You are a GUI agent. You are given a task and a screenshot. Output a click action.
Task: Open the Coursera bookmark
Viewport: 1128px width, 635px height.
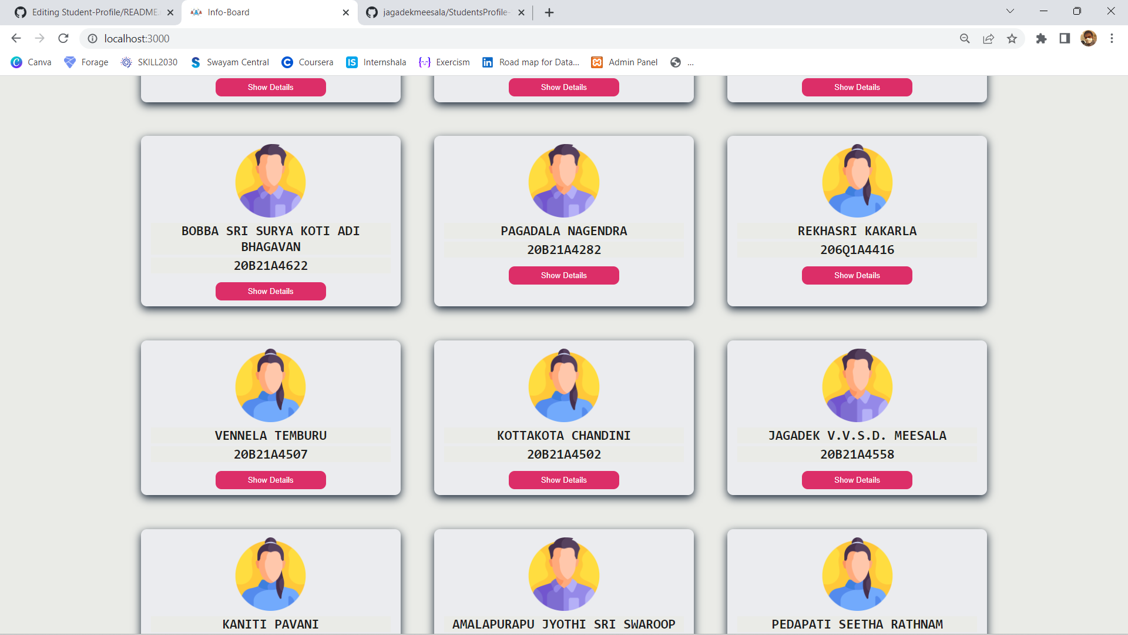point(307,62)
